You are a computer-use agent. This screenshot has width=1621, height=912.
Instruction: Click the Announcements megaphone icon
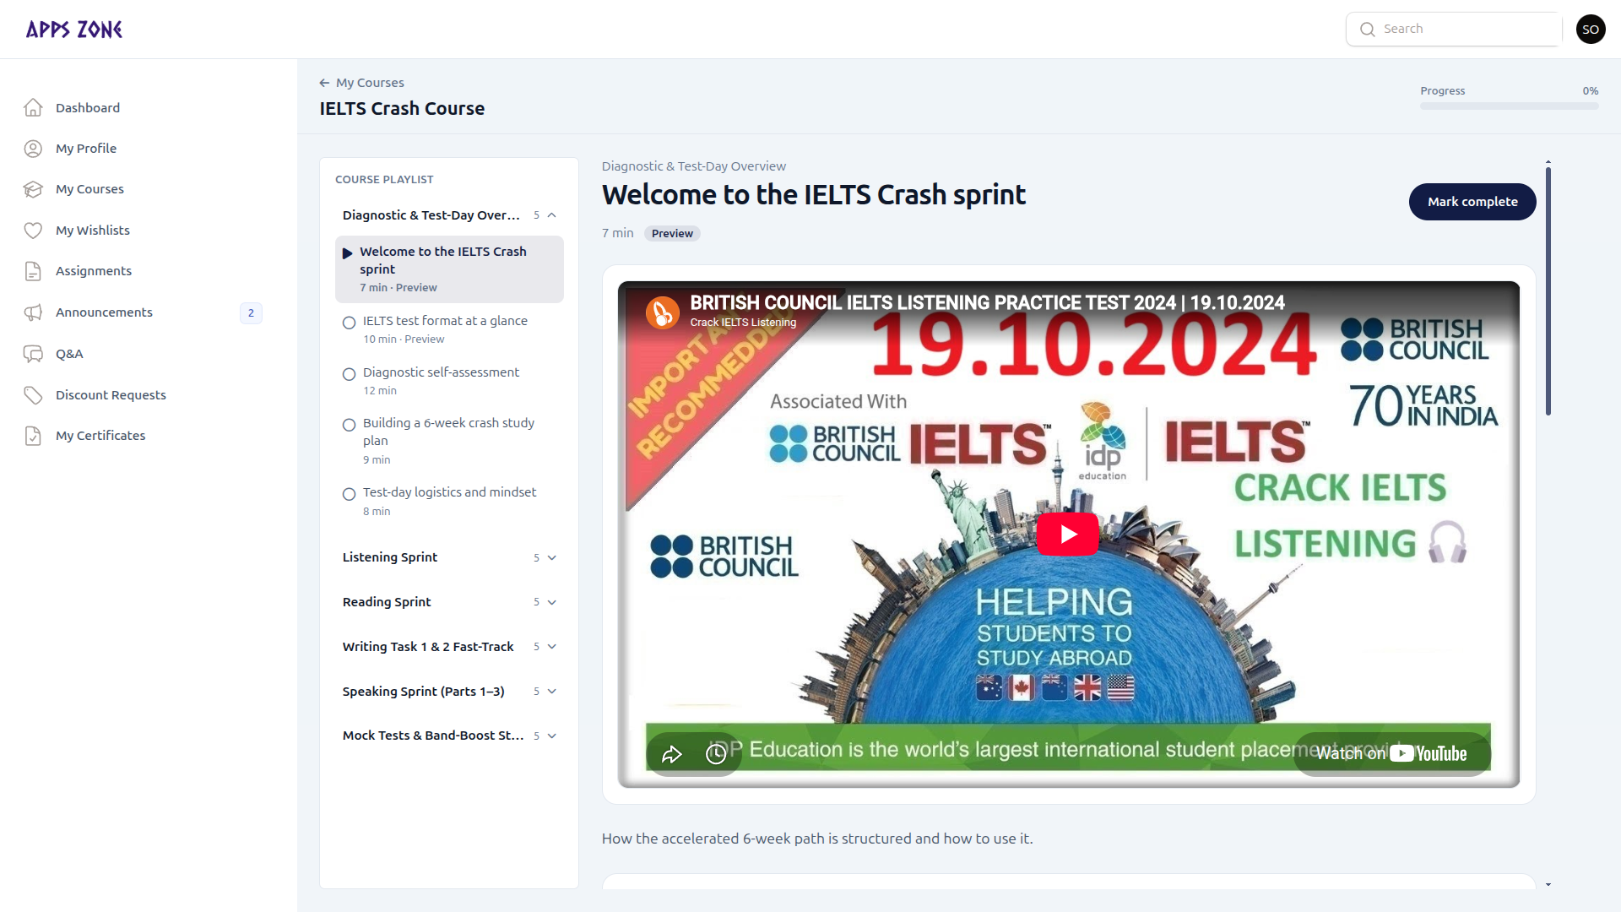click(33, 312)
